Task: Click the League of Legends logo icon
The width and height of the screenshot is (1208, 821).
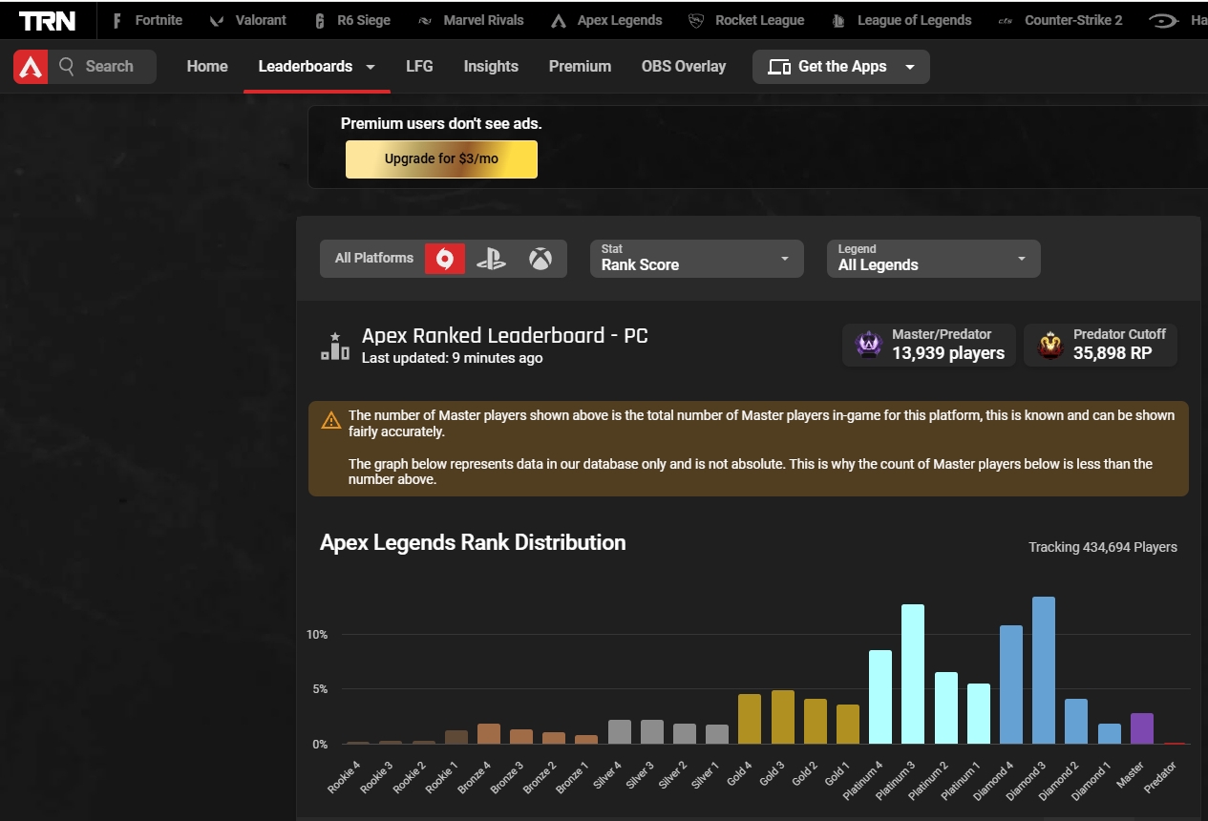Action: pyautogui.click(x=838, y=21)
